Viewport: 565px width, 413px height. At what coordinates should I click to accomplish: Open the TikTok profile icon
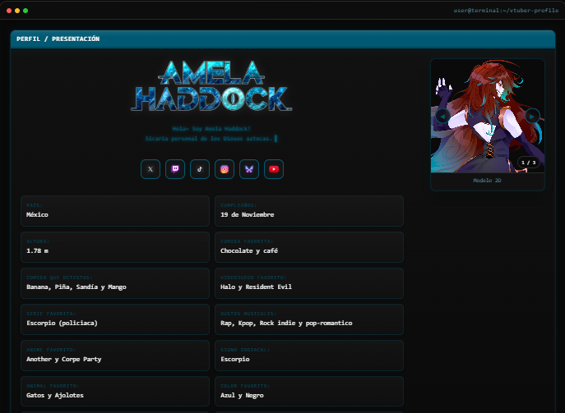(x=200, y=169)
